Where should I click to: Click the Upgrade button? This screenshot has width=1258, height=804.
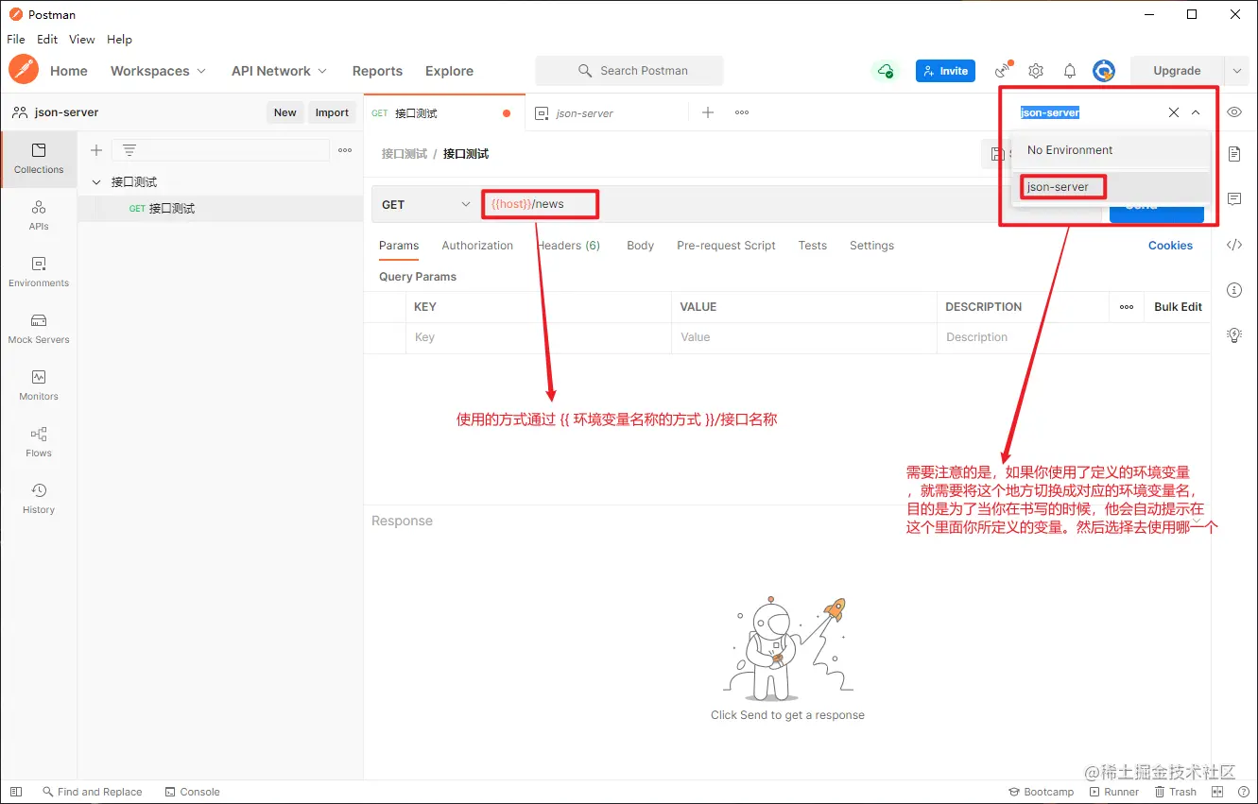(1177, 71)
